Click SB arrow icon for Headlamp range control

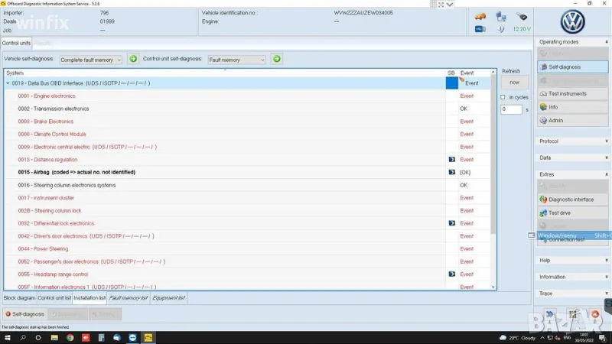(x=451, y=274)
